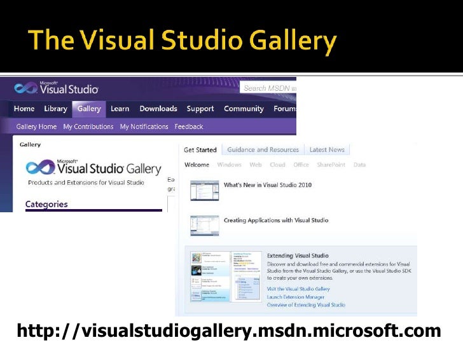Click the Gallery breadcrumb text
This screenshot has height=347, width=463.
(x=30, y=145)
